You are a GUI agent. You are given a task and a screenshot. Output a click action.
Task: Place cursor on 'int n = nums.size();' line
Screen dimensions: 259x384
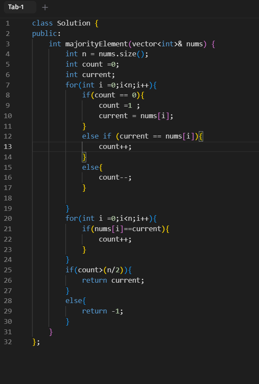pos(107,54)
